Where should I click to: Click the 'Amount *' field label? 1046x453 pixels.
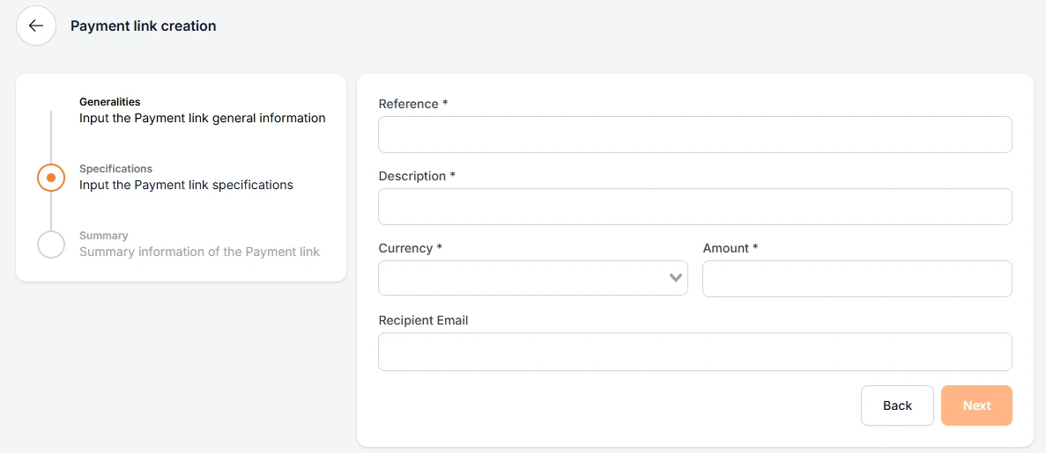click(730, 248)
